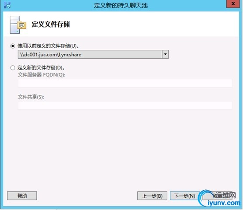This screenshot has width=243, height=210.
Task: Click the 文件共享(S): label
Action: pos(31,97)
